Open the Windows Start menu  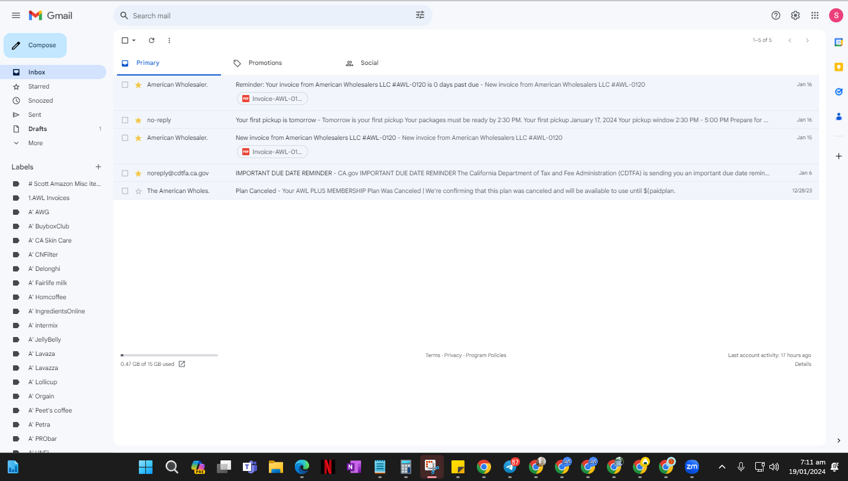[145, 467]
